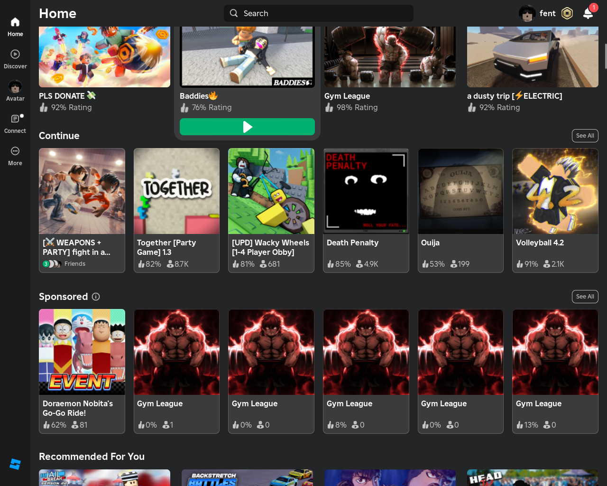The image size is (607, 486).
Task: Click the 681 player count on Wacky Wheels
Action: tap(270, 264)
